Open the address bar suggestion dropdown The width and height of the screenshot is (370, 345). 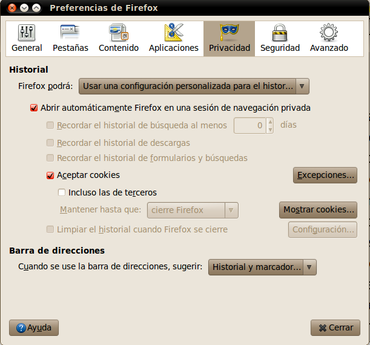point(262,267)
